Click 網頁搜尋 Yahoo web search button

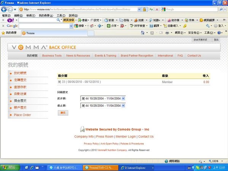pyautogui.click(x=69, y=20)
